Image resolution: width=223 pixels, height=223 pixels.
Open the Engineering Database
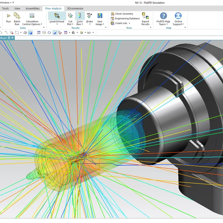pyautogui.click(x=125, y=18)
